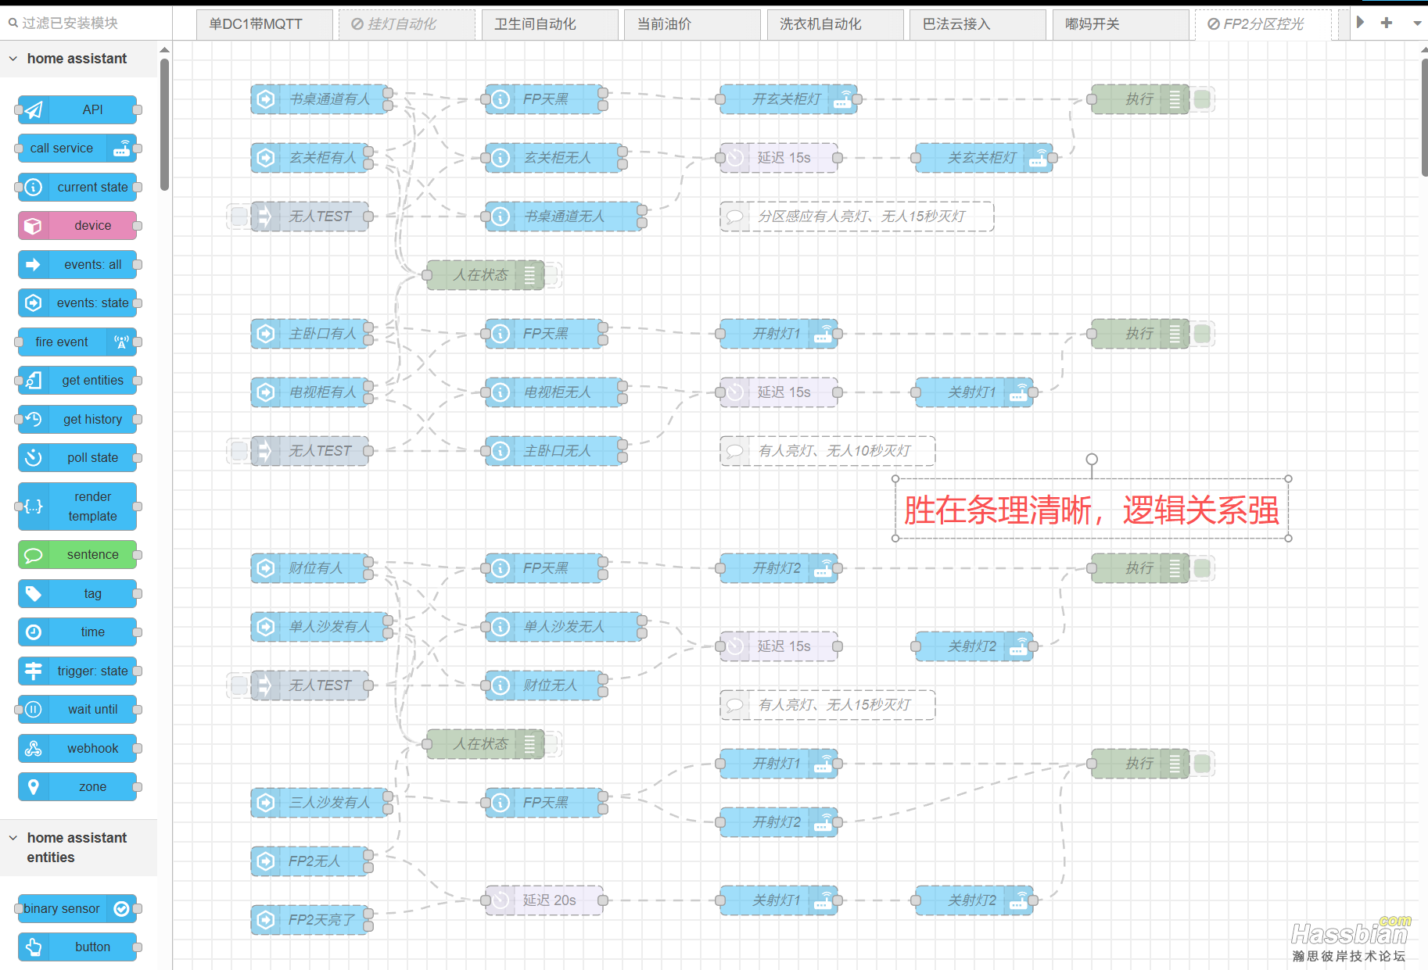Trigger the second 无人TEST inject button
The height and width of the screenshot is (970, 1428).
click(x=239, y=451)
